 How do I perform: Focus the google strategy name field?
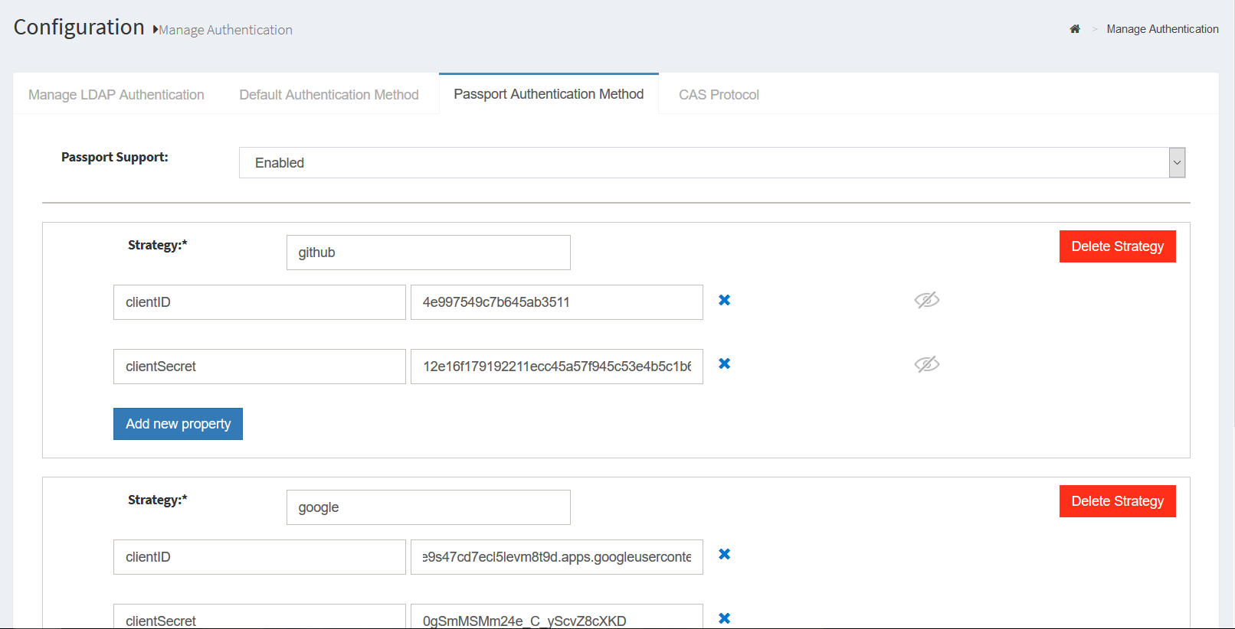point(428,507)
